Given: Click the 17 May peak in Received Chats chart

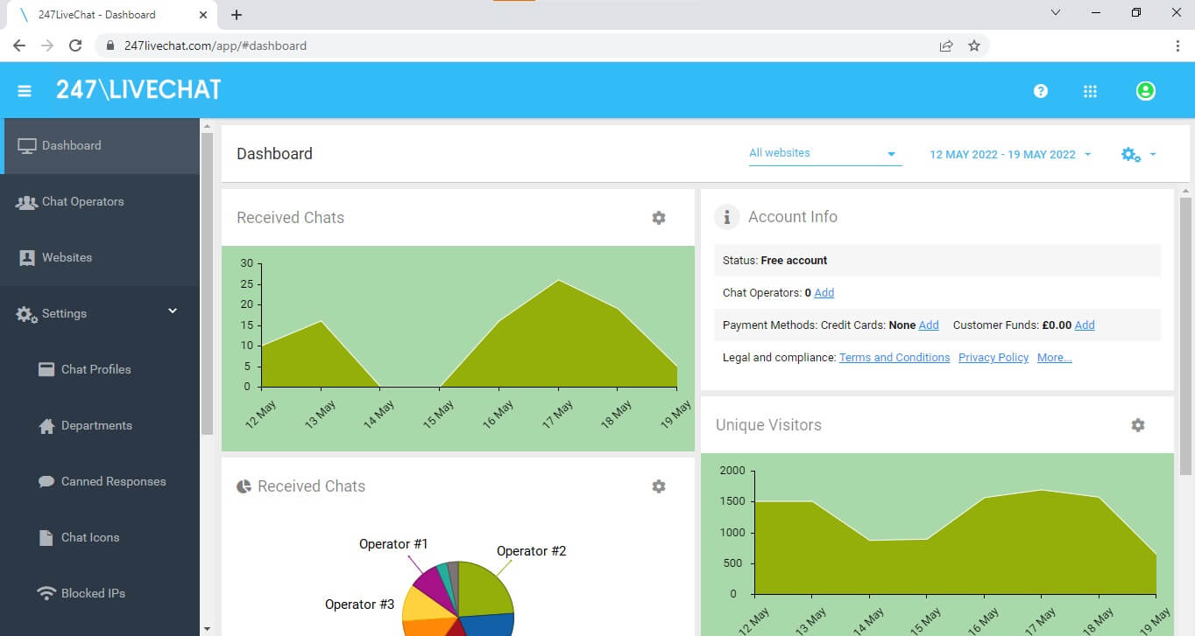Looking at the screenshot, I should [558, 281].
